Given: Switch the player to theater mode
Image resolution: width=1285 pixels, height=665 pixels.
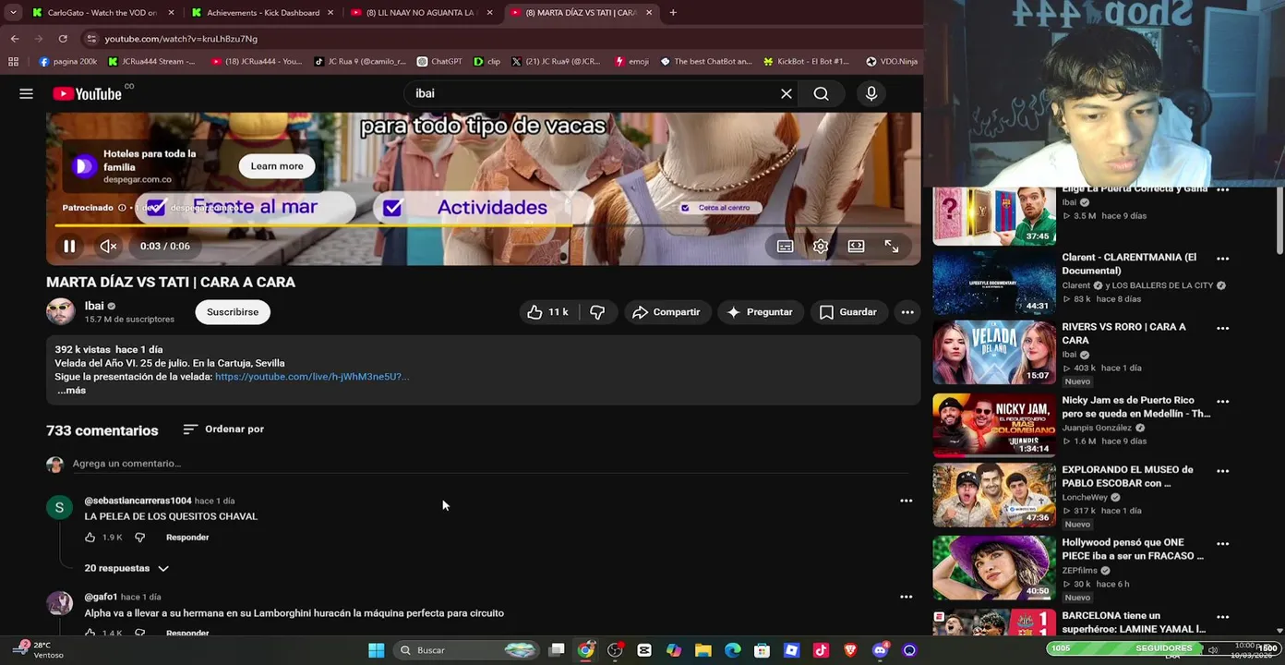Looking at the screenshot, I should point(857,246).
